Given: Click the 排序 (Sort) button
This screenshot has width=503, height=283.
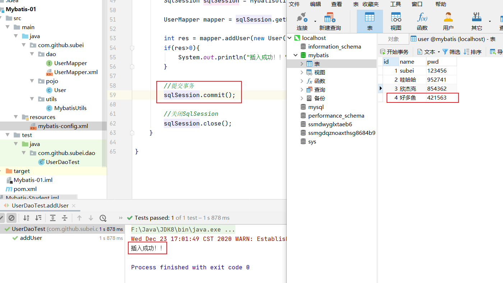Looking at the screenshot, I should point(472,52).
